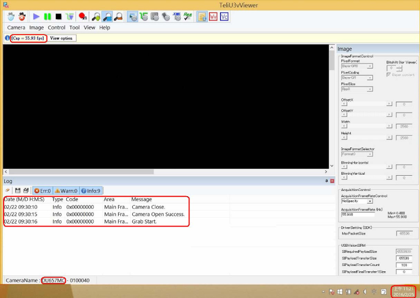The image size is (420, 298).
Task: Click the View option button
Action: 61,38
